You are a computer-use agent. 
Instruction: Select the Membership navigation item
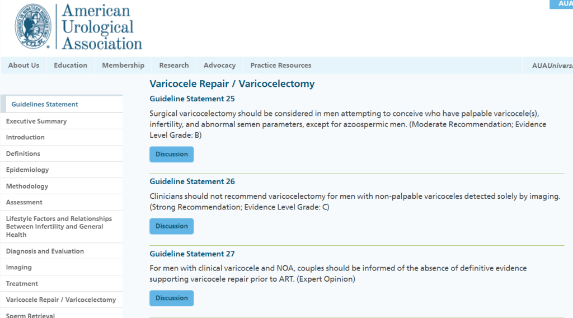[123, 66]
